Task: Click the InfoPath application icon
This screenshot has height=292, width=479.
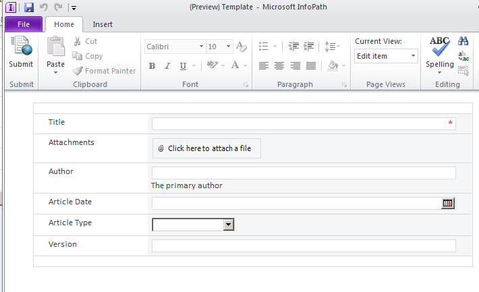Action: (11, 7)
